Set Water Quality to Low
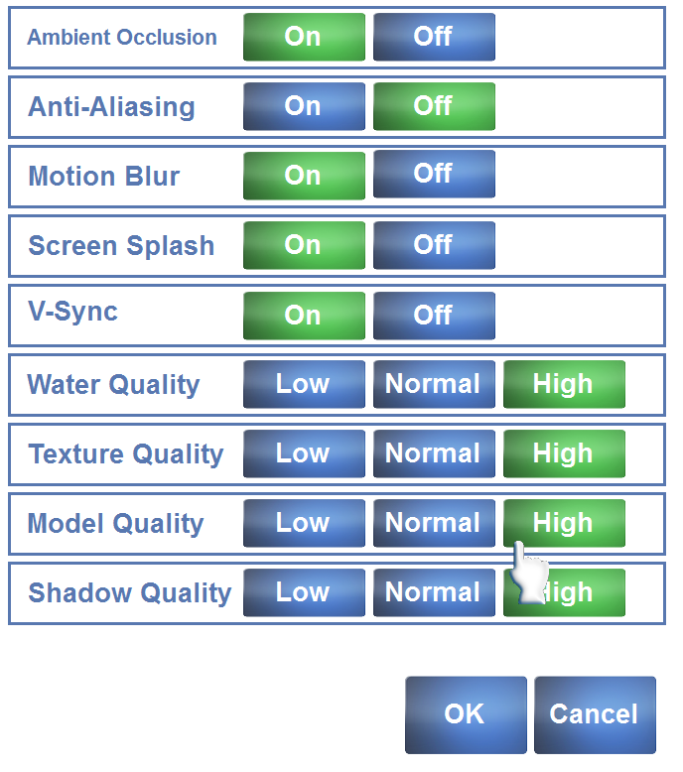Viewport: 683px width, 772px height. tap(304, 385)
